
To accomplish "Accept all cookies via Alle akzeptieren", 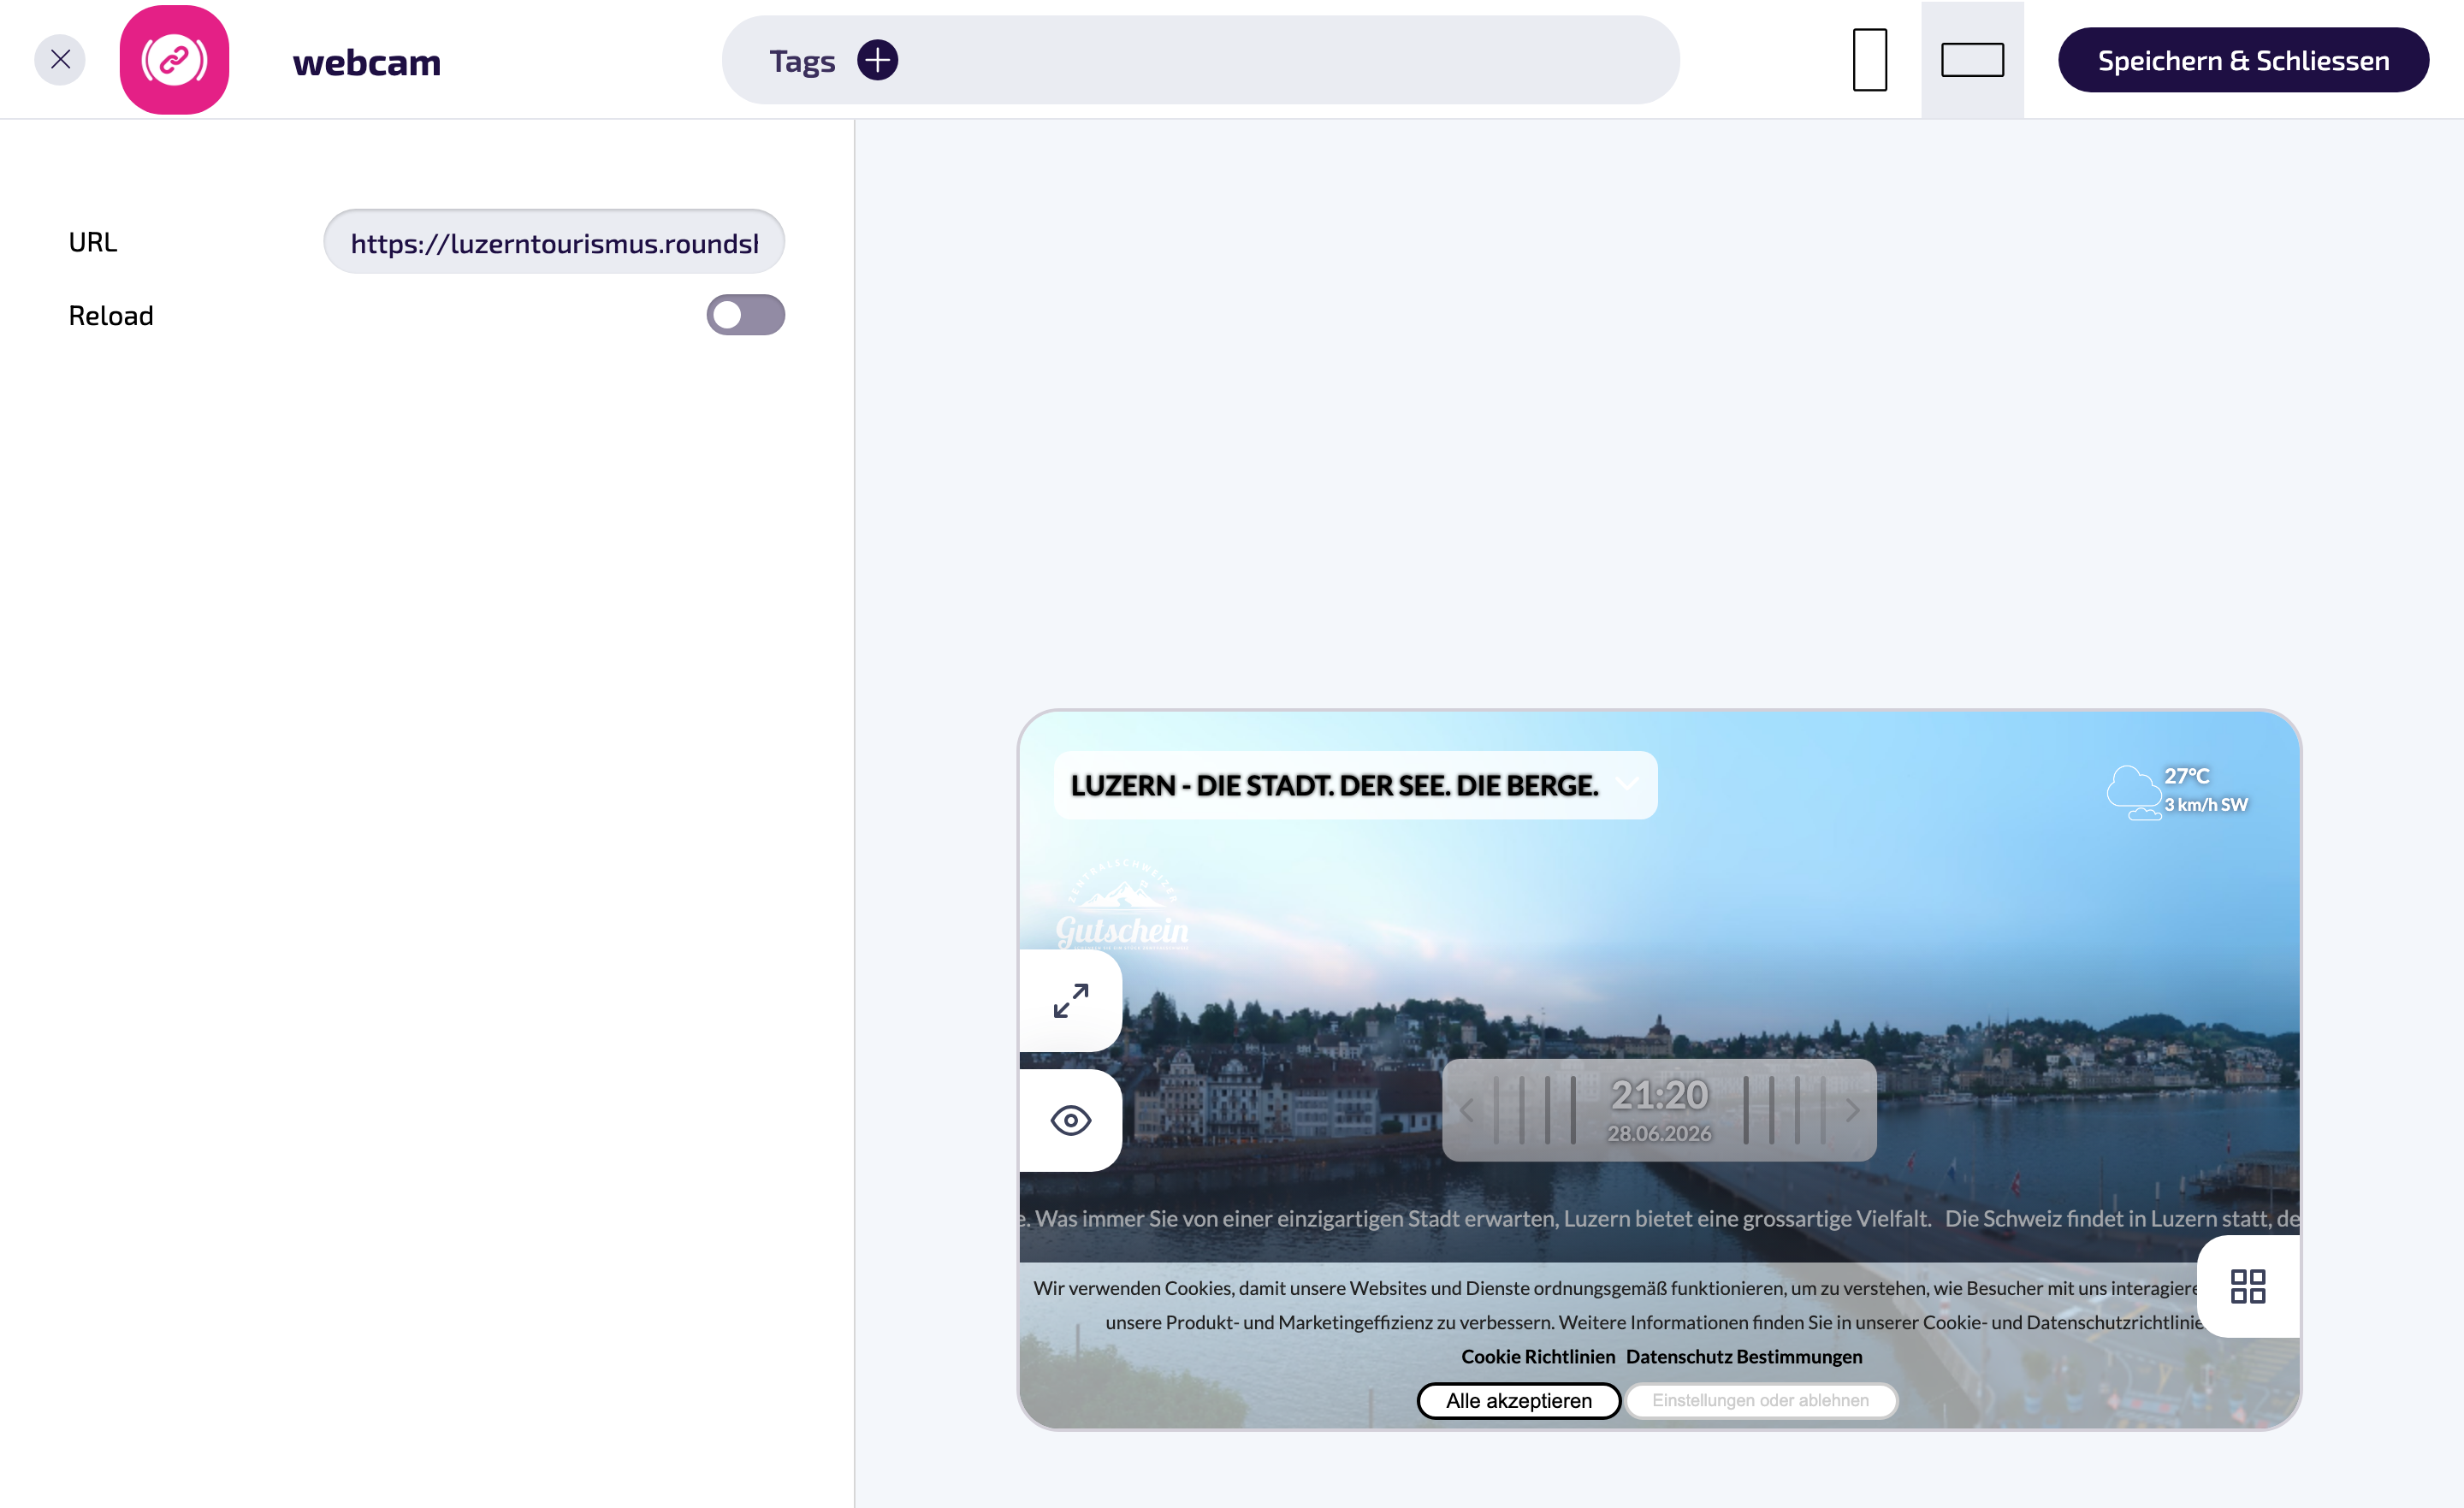I will [1518, 1400].
